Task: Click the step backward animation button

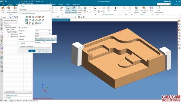Action: tap(99, 8)
